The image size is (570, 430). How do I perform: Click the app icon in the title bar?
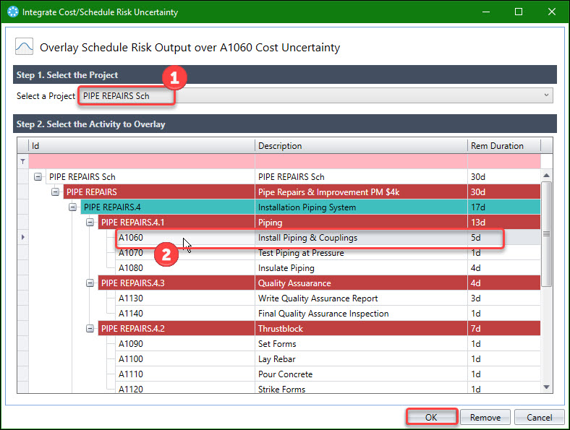[13, 12]
